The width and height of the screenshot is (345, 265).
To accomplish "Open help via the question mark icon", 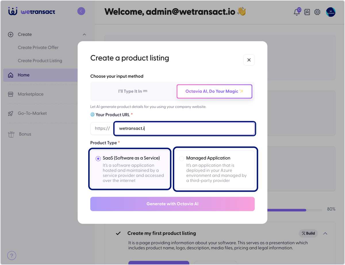I will pos(12,255).
